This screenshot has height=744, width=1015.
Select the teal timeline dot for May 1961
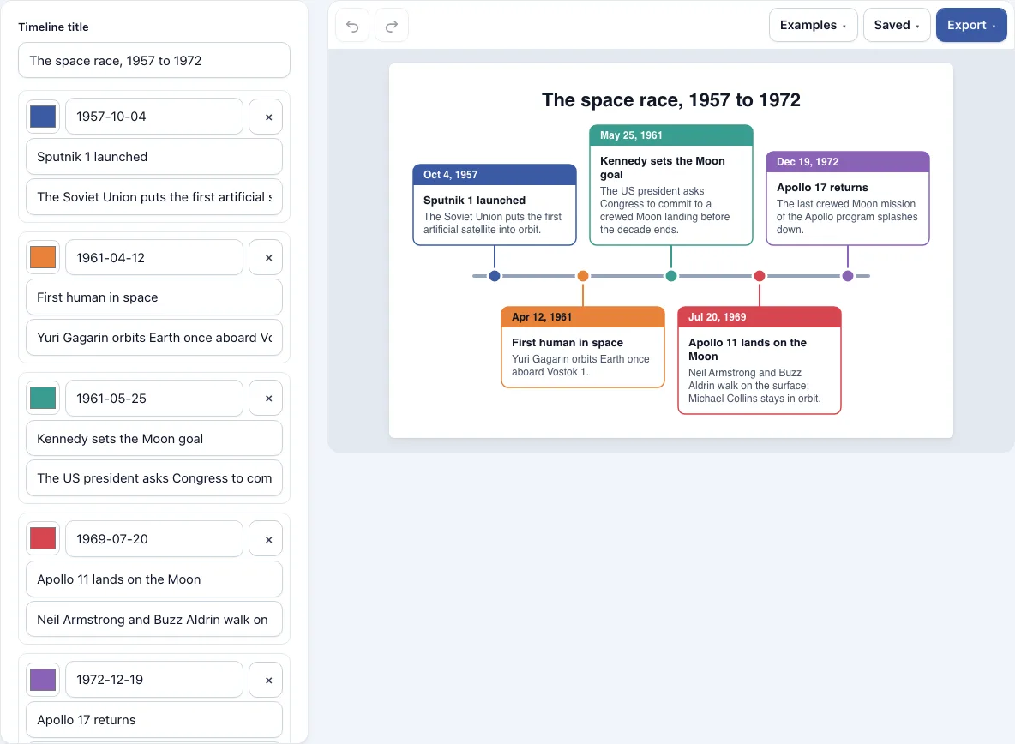point(671,276)
